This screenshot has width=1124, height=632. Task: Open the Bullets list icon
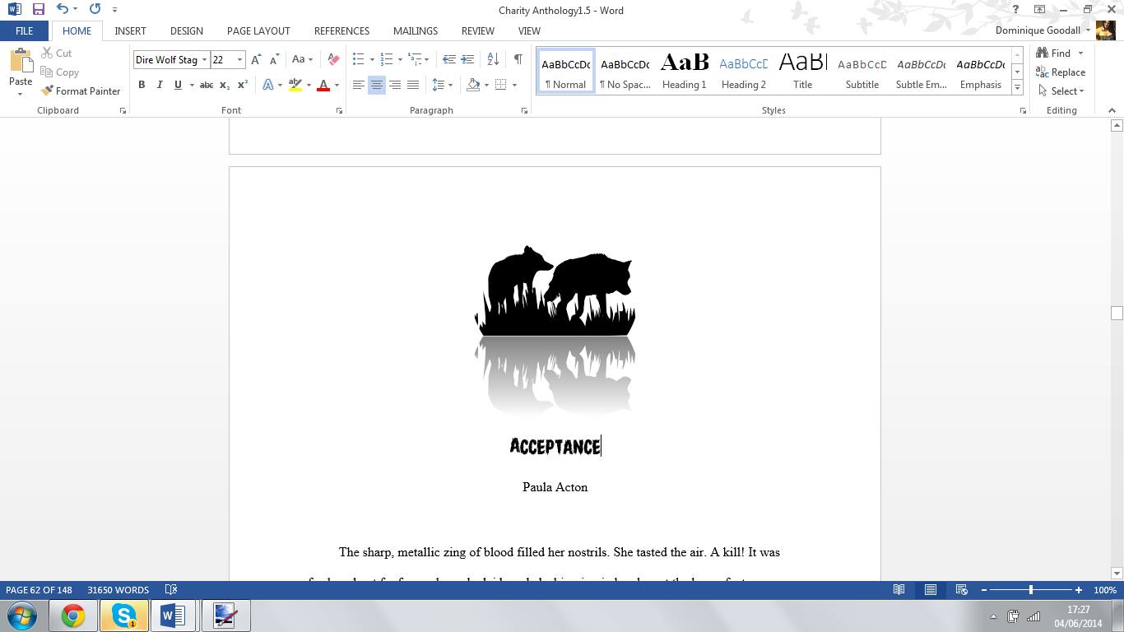click(358, 59)
